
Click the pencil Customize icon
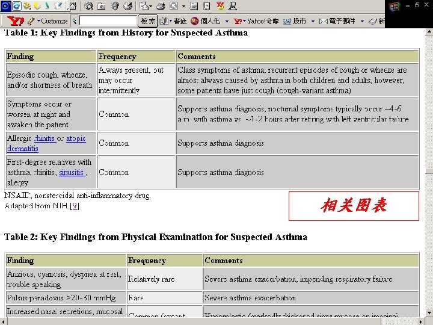click(x=31, y=21)
